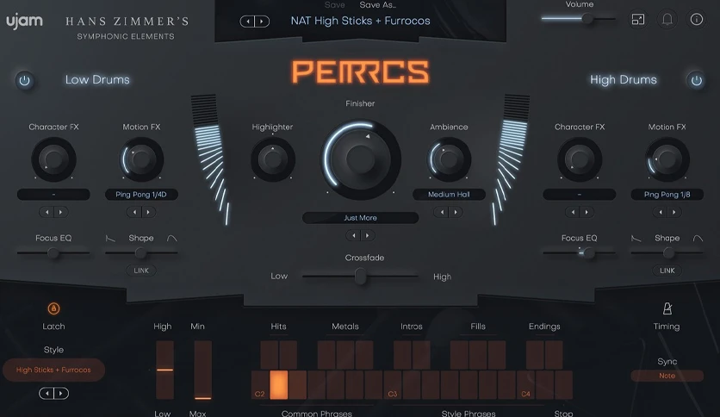This screenshot has height=417, width=720.
Task: Select next preset arrow in header
Action: pos(262,22)
